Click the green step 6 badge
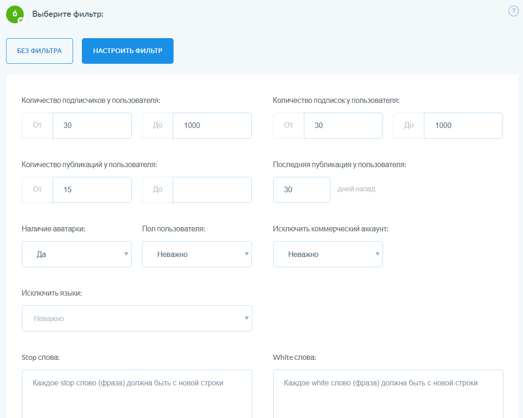 pos(15,14)
